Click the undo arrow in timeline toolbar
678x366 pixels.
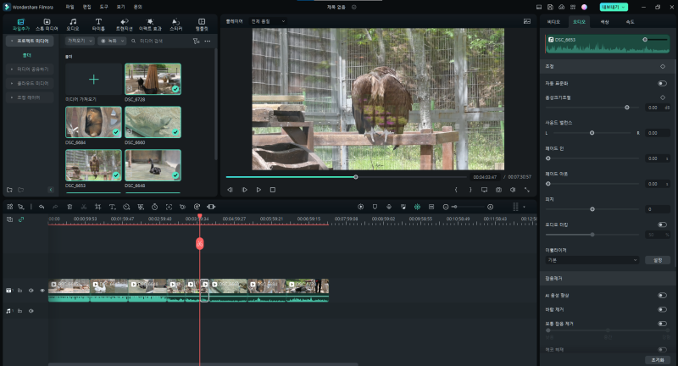coord(42,207)
